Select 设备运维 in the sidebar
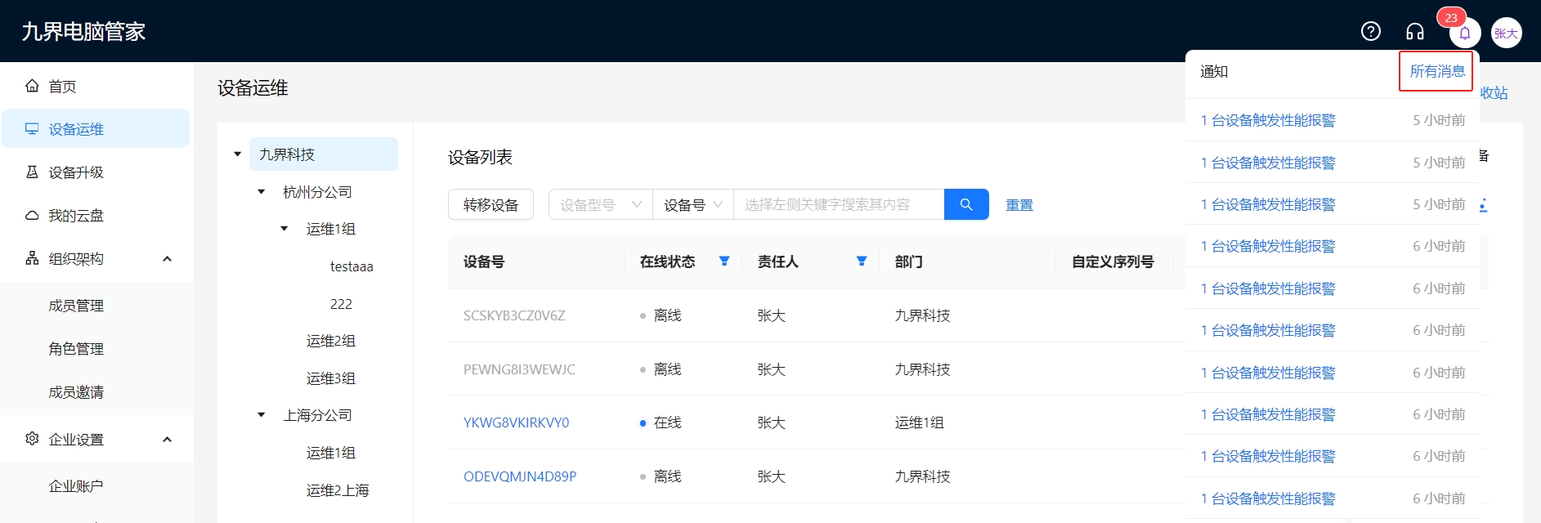The width and height of the screenshot is (1541, 523). click(96, 129)
